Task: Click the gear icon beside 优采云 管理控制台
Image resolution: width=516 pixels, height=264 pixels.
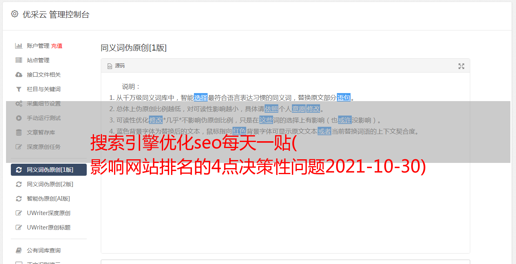Action: pos(14,14)
